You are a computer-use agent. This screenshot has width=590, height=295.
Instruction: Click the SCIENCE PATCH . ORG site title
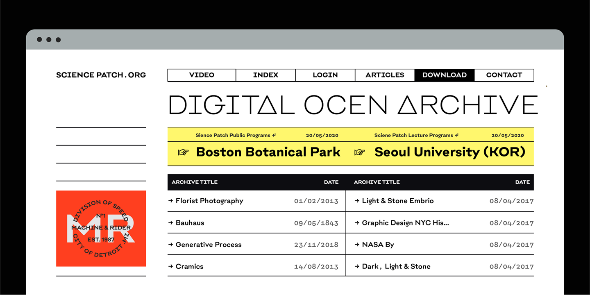point(101,75)
